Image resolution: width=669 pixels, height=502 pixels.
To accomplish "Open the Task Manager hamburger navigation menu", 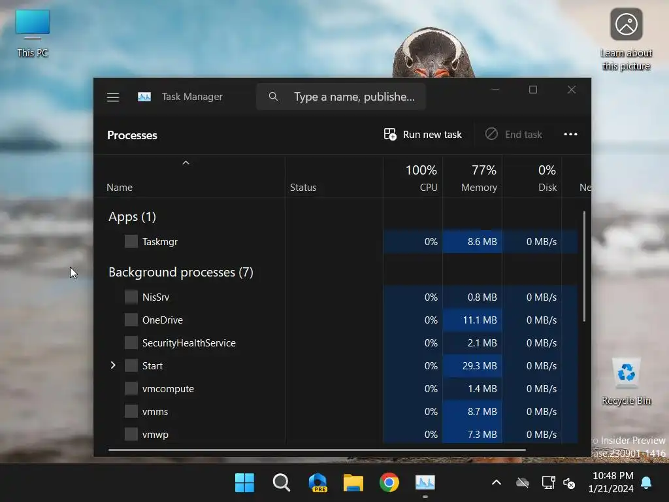I will coord(112,97).
